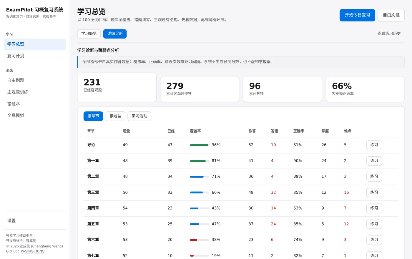The width and height of the screenshot is (412, 259).
Task: Select the 详细诊断 tab
Action: point(115,34)
